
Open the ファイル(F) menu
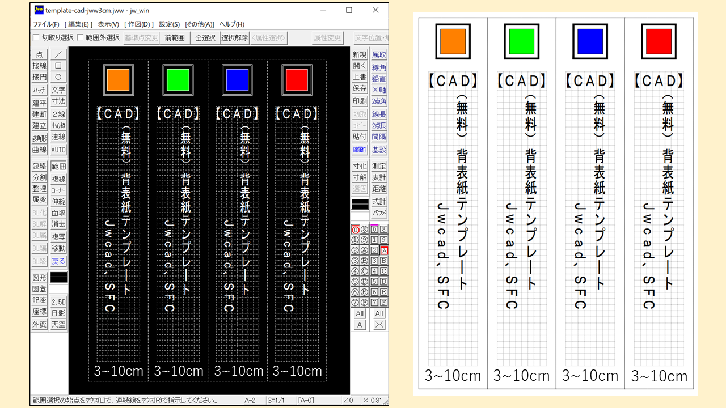click(46, 24)
